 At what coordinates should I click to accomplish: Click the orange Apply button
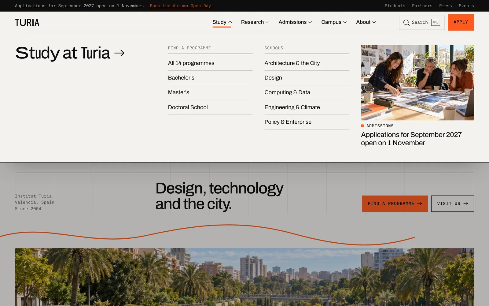[461, 22]
